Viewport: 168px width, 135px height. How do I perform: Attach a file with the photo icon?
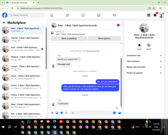click(x=57, y=113)
